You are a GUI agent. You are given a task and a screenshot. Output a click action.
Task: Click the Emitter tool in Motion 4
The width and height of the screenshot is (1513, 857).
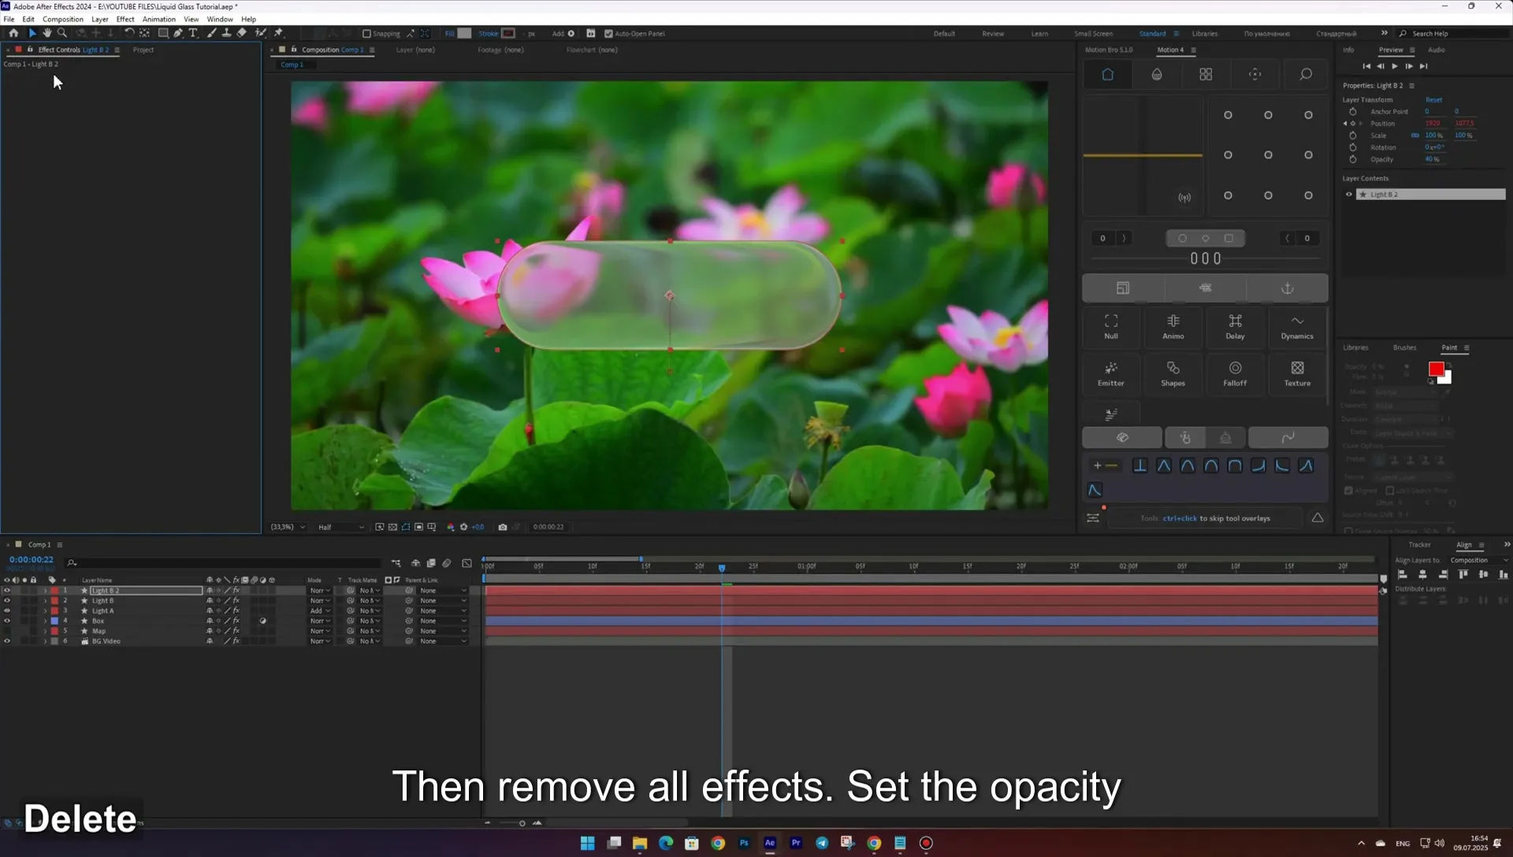pyautogui.click(x=1111, y=373)
